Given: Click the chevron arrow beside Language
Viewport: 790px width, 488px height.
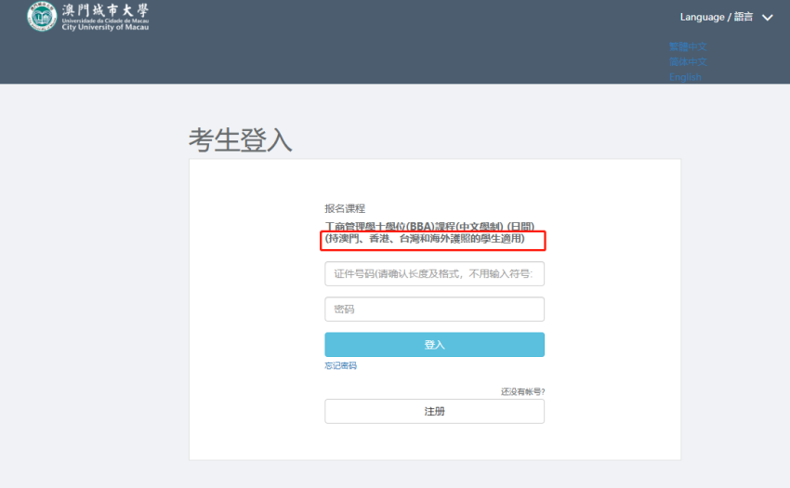Looking at the screenshot, I should pyautogui.click(x=768, y=18).
